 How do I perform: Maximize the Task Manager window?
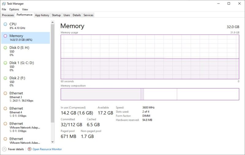(229, 3)
